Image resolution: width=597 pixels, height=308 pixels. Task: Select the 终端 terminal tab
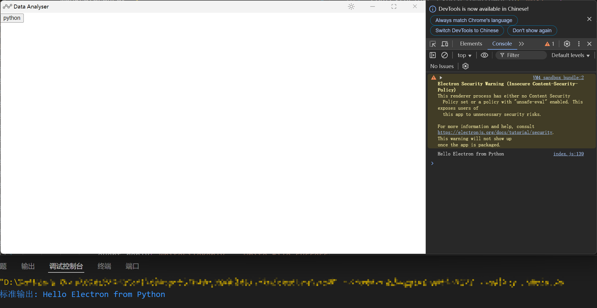104,266
